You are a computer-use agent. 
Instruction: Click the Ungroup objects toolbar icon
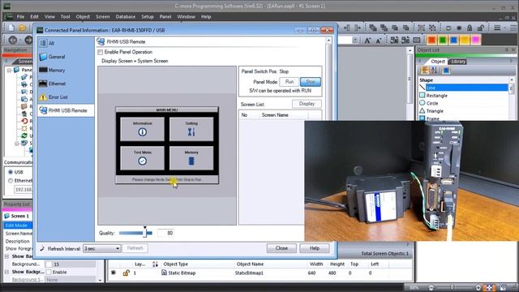[432, 28]
